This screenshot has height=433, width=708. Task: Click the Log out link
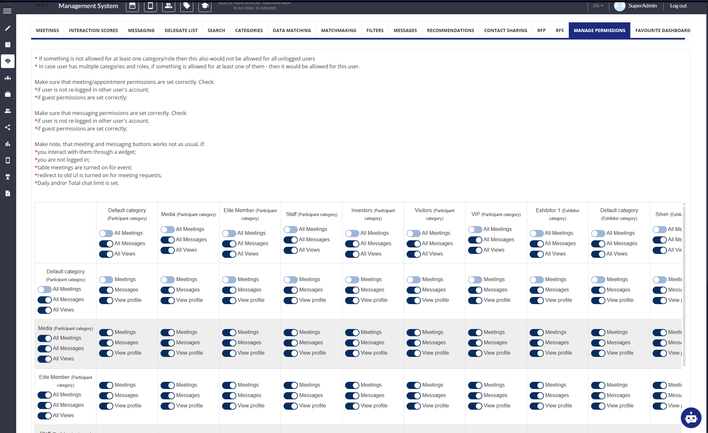point(678,6)
